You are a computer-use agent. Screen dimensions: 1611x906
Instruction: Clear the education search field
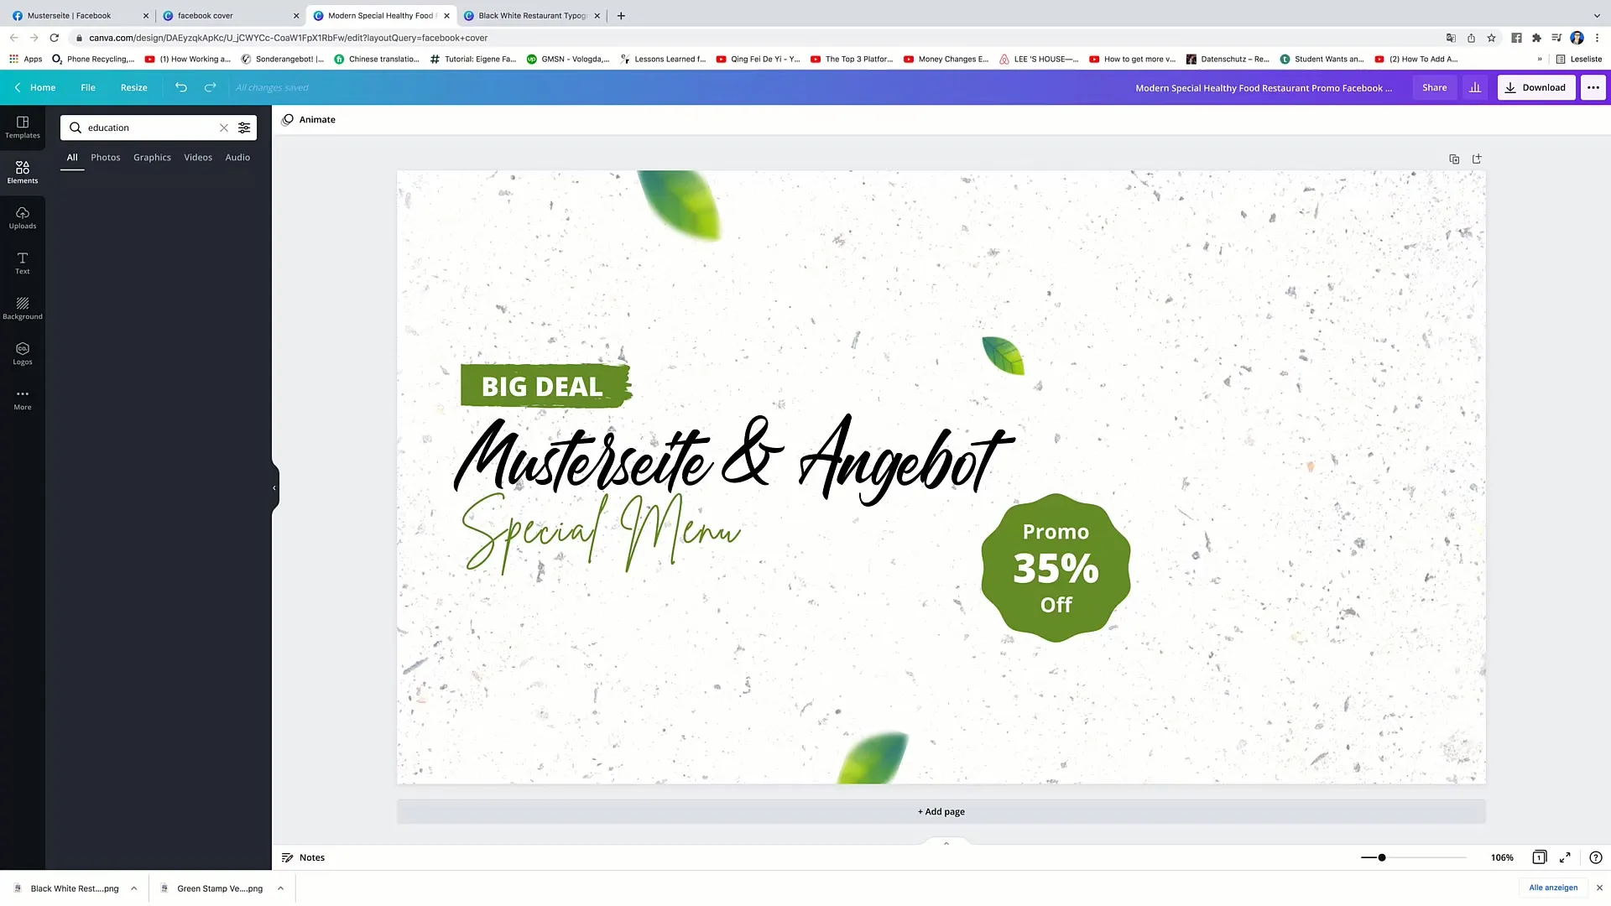tap(223, 128)
